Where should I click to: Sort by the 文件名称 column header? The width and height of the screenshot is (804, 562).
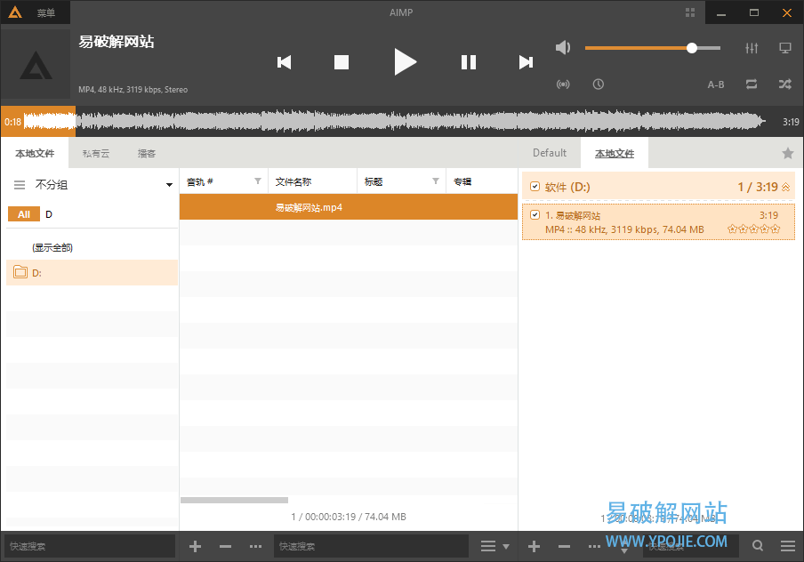[313, 181]
